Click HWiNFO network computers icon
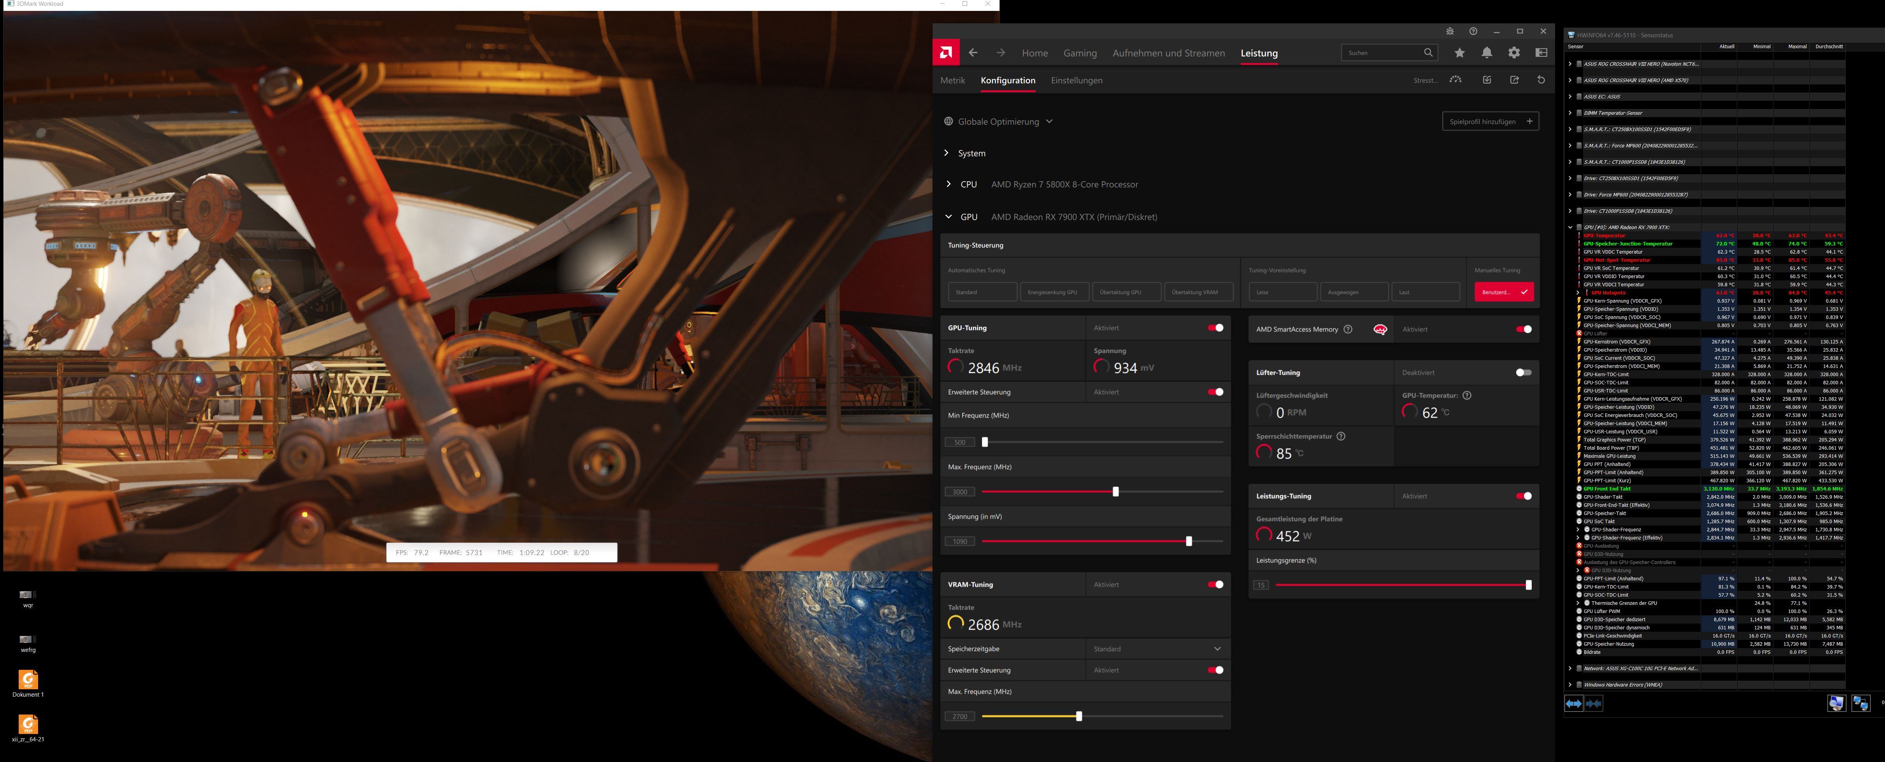The image size is (1885, 762). (1861, 704)
